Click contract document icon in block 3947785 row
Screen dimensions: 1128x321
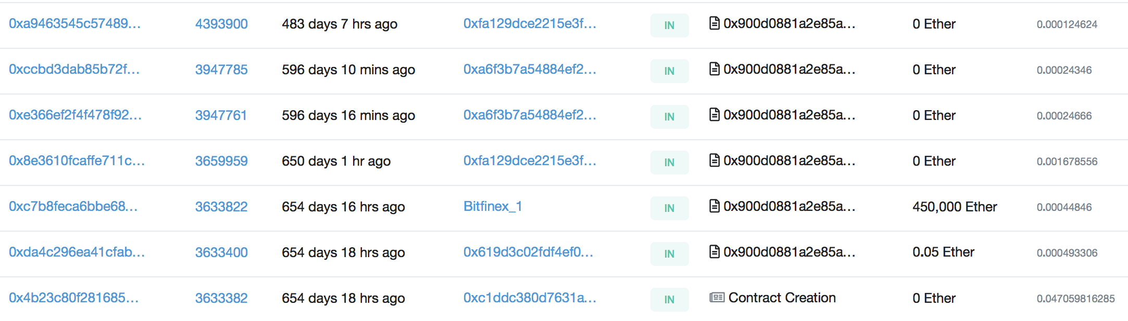[715, 69]
